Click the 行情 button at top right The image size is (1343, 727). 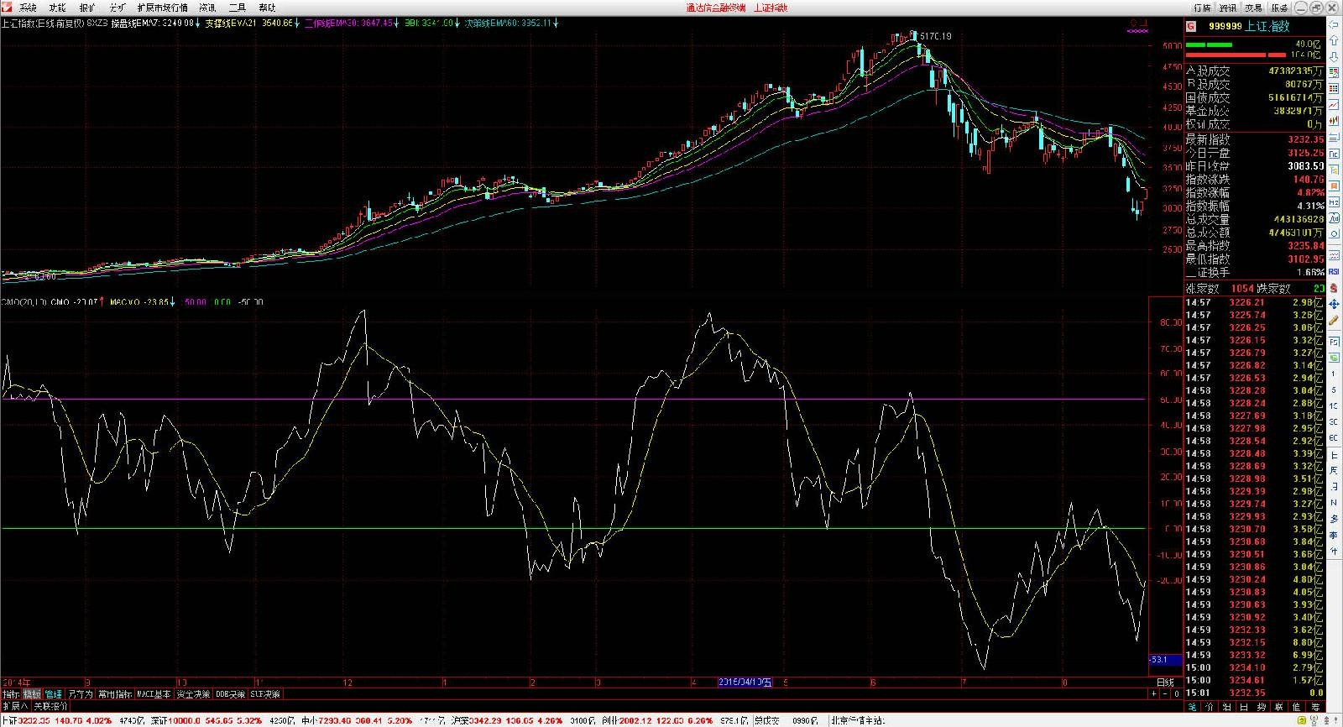[1202, 8]
